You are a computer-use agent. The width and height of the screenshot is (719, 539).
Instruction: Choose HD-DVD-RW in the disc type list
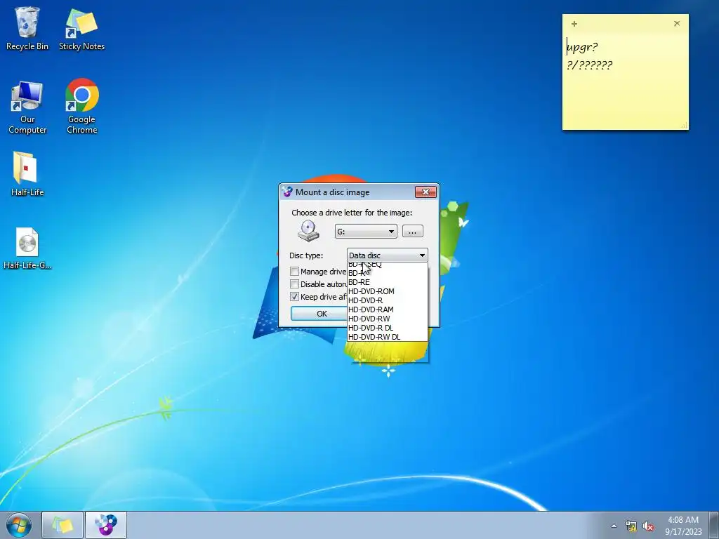pos(388,319)
